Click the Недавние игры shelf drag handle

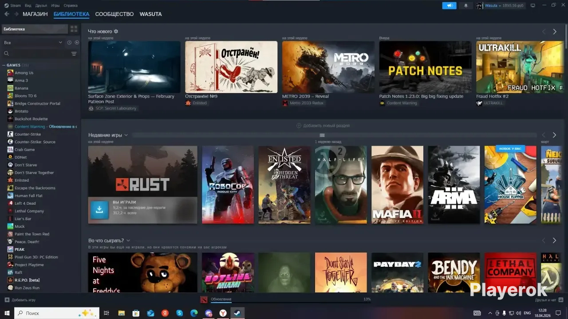tap(322, 135)
